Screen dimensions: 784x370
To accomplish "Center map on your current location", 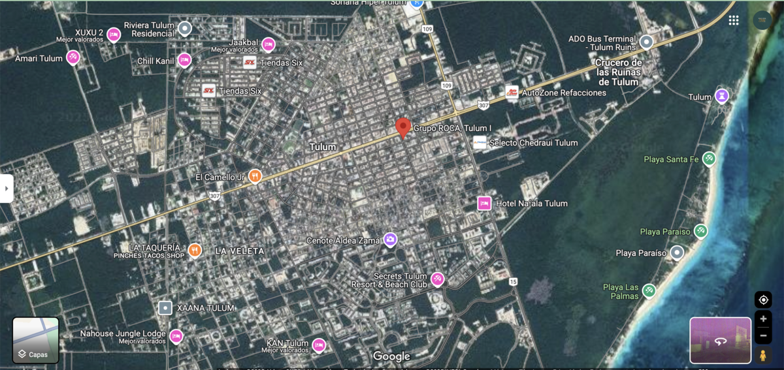I will 762,300.
